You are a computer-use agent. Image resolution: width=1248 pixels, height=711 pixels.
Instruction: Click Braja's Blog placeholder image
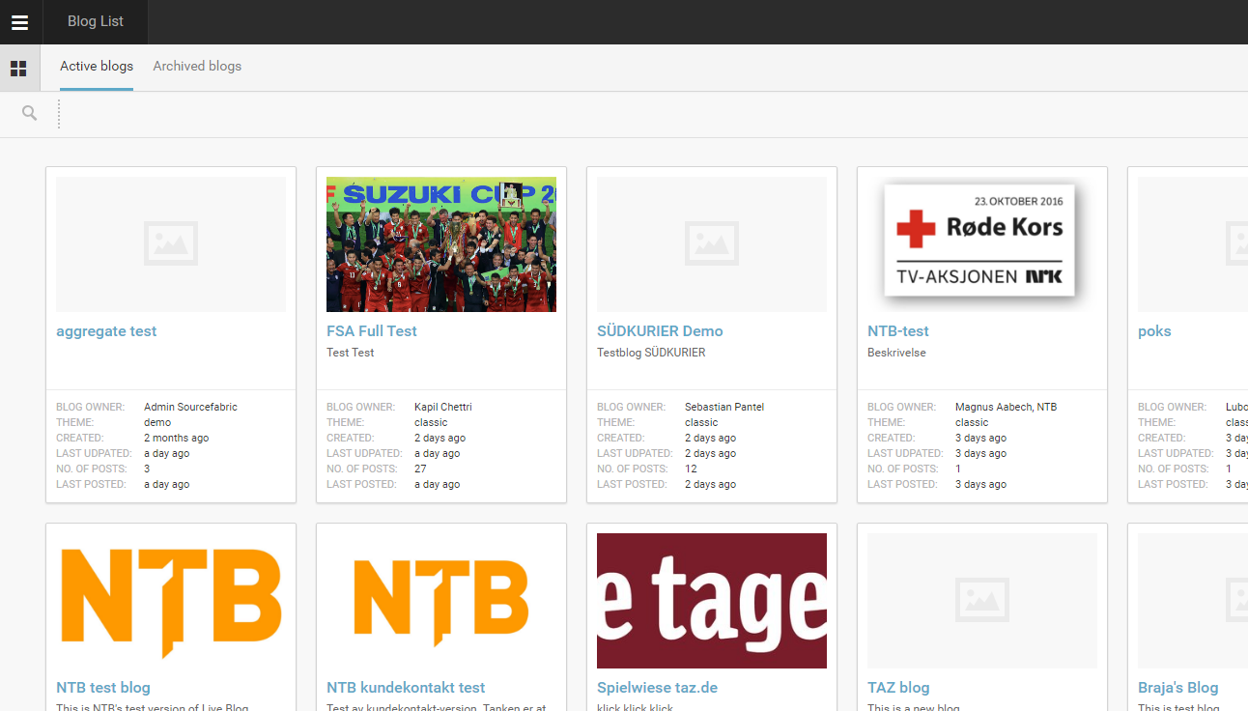click(1193, 601)
